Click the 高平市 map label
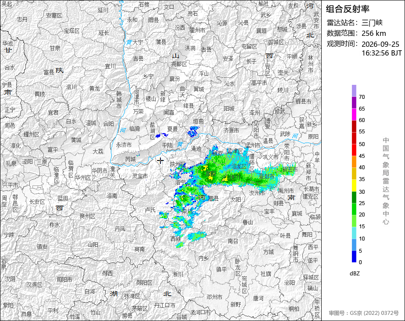405x321 pixels. point(259,83)
